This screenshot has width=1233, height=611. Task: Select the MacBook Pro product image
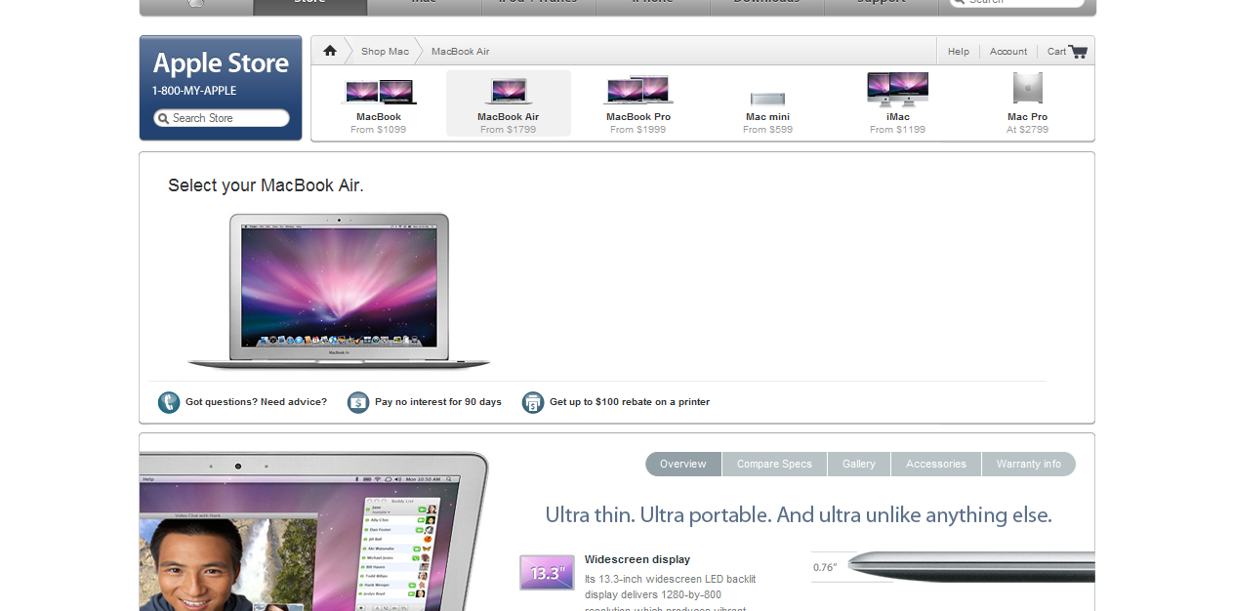pyautogui.click(x=638, y=90)
